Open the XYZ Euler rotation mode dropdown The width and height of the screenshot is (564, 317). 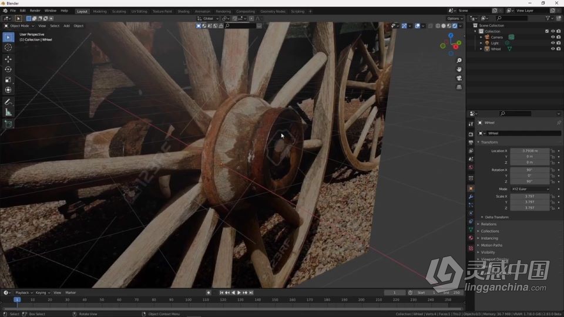(x=530, y=189)
